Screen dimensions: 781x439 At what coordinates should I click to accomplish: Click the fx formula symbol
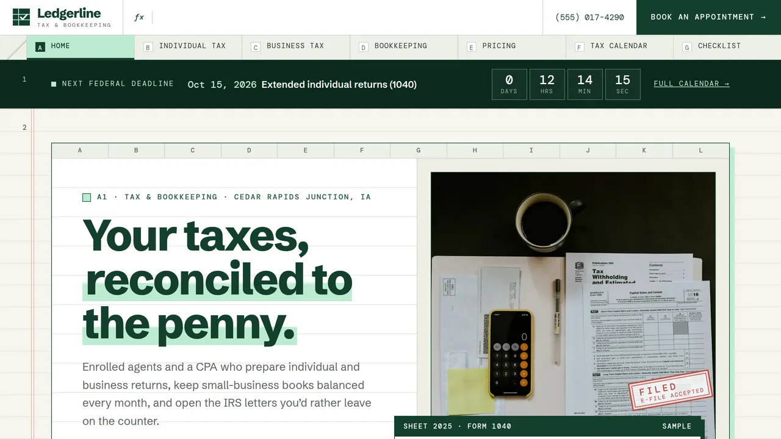click(139, 17)
